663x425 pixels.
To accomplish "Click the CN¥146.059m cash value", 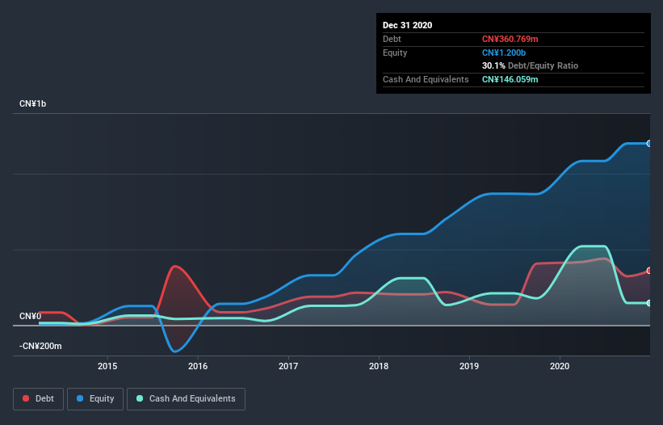I will pyautogui.click(x=510, y=79).
